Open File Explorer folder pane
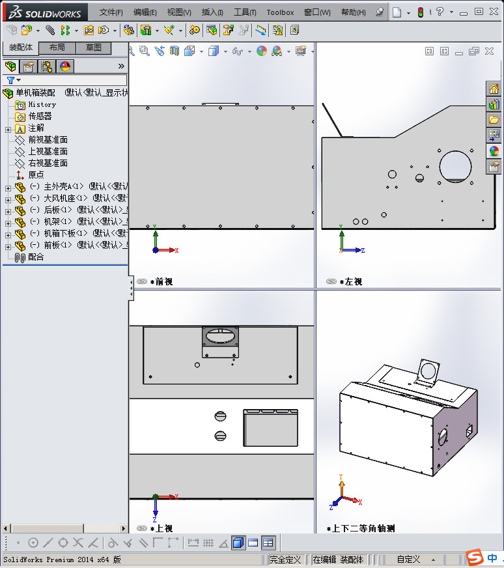Screen dimensions: 504x568 [x=494, y=120]
